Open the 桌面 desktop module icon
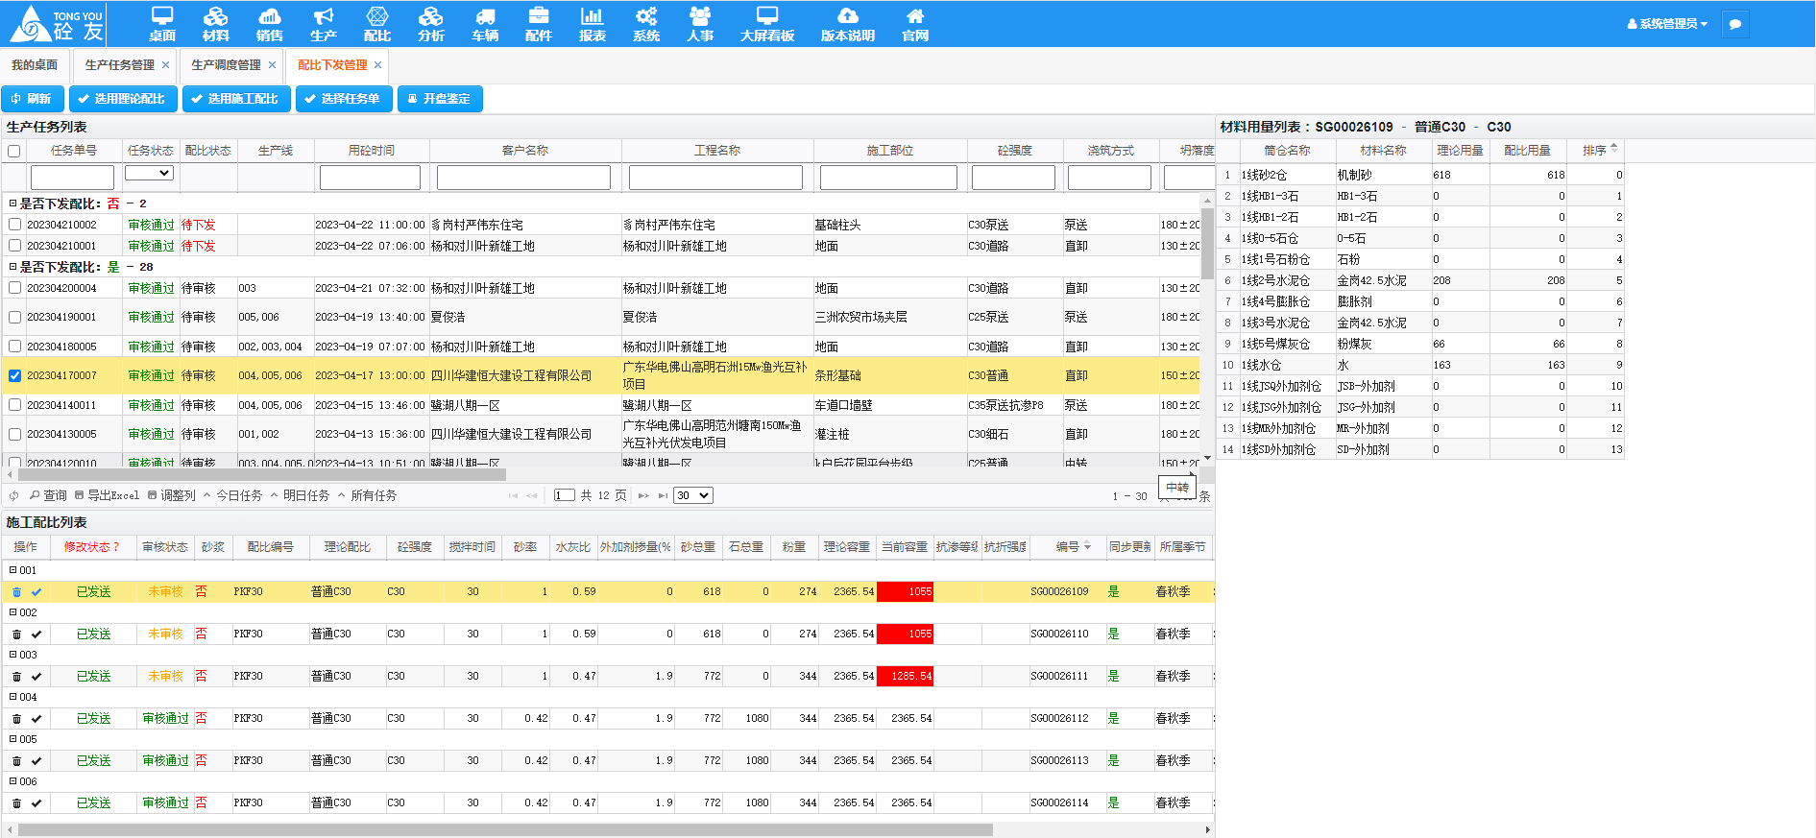This screenshot has width=1816, height=838. 162,24
